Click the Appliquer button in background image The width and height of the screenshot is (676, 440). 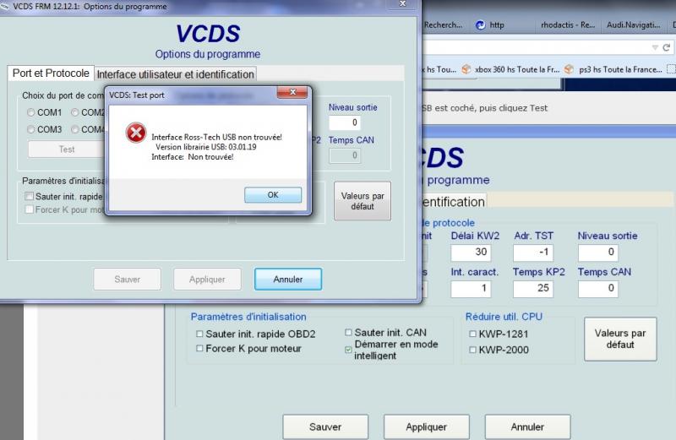[x=427, y=426]
